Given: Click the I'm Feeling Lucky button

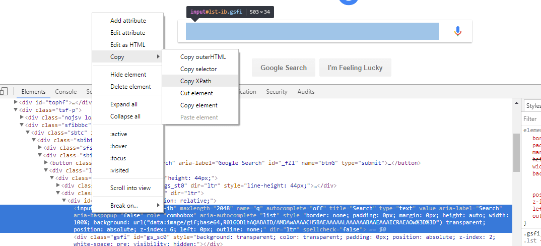Looking at the screenshot, I should (355, 68).
